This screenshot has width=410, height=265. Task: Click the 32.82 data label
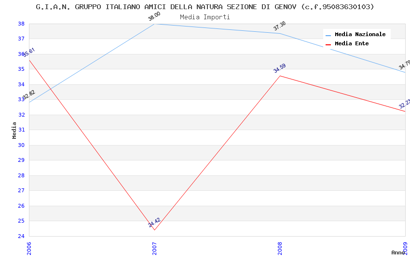coord(29,94)
